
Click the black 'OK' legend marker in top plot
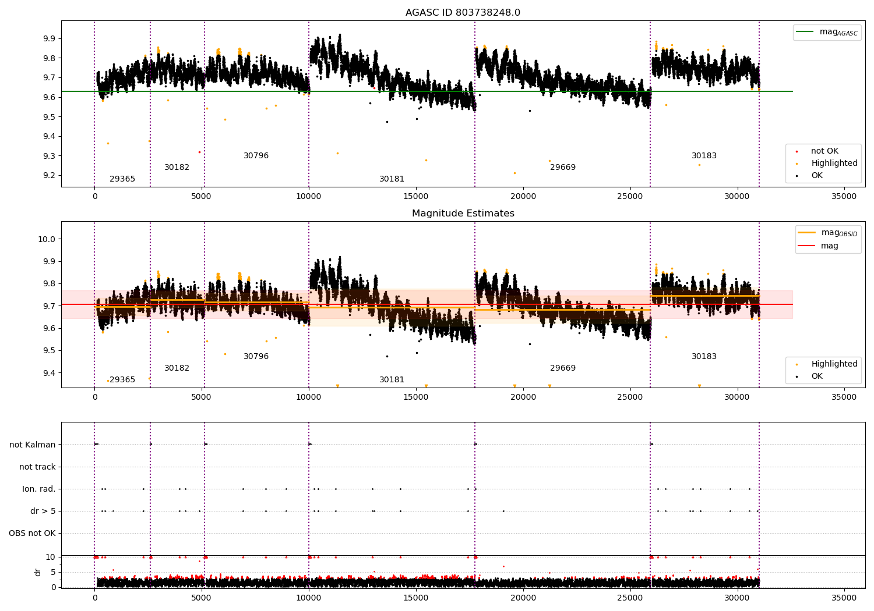[797, 176]
